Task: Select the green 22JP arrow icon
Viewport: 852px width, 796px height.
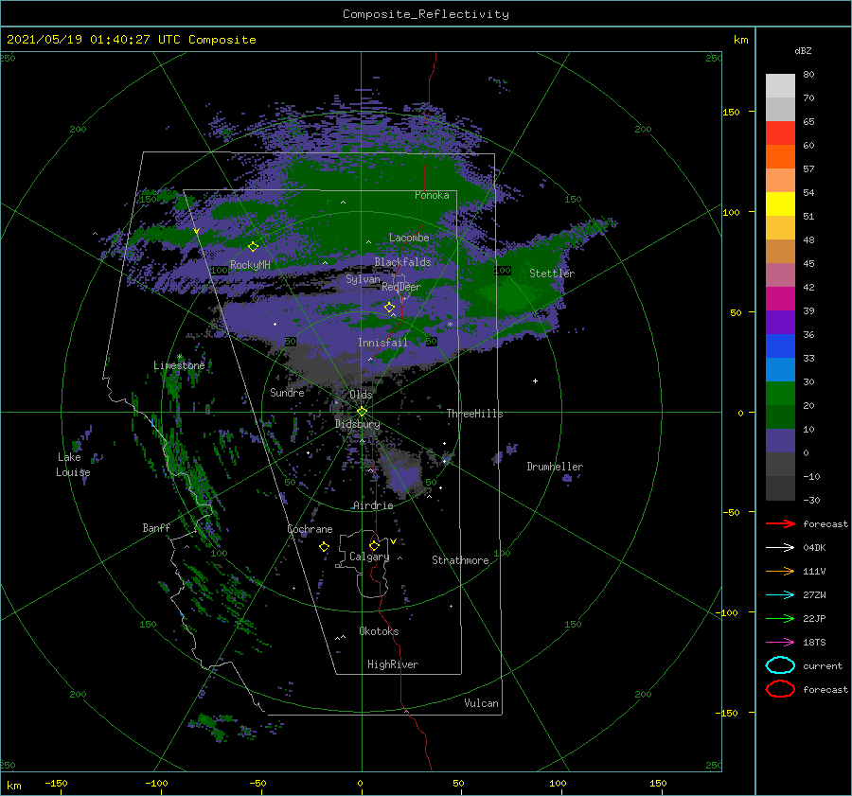Action: (780, 618)
